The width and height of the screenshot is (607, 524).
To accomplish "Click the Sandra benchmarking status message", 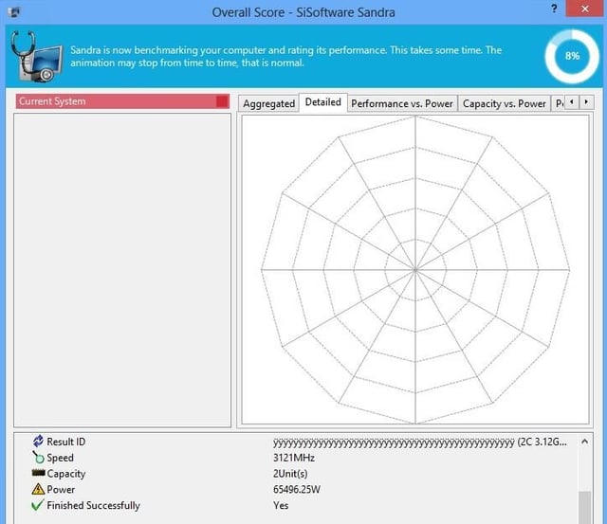I will [x=285, y=57].
